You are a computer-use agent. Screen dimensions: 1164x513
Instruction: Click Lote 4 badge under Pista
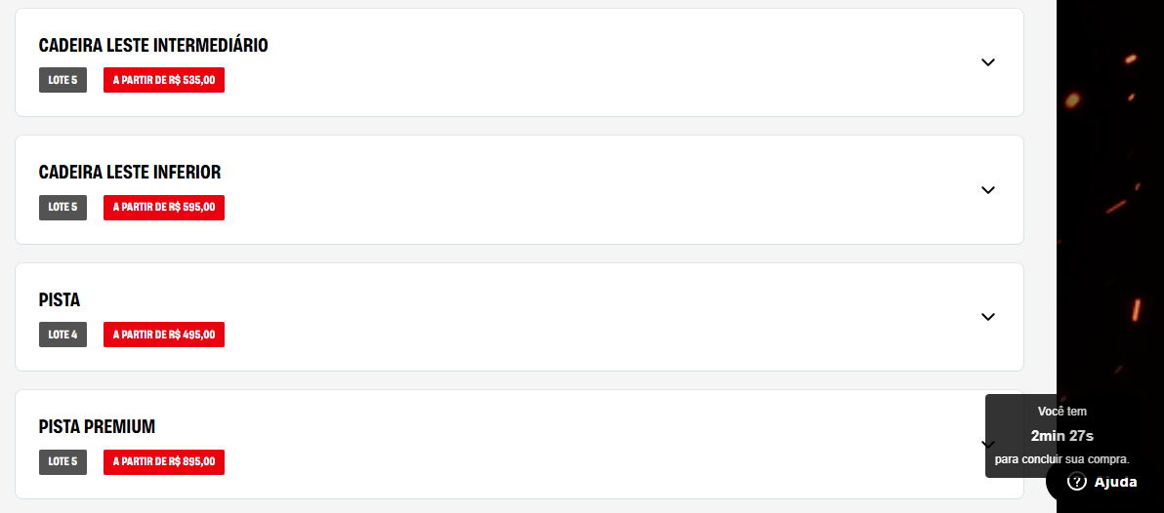pyautogui.click(x=62, y=335)
